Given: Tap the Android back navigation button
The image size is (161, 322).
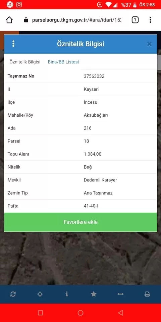Looking at the screenshot, I should tap(120, 313).
